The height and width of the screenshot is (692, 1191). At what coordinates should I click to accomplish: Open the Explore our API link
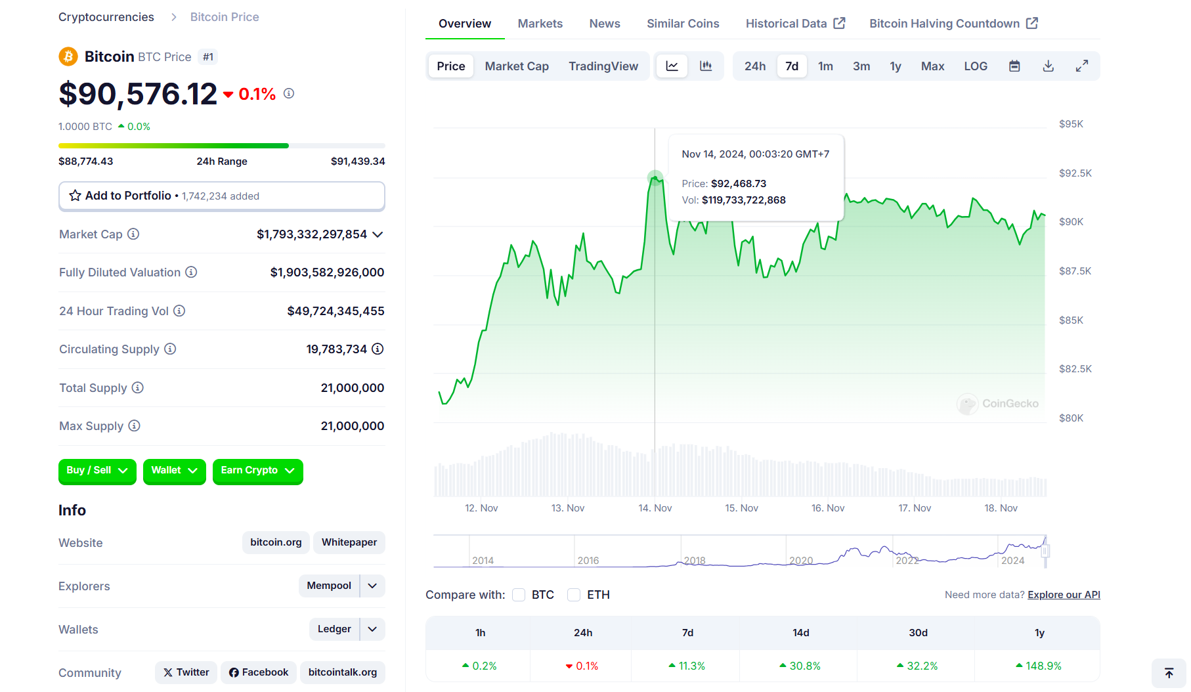[x=1064, y=595]
